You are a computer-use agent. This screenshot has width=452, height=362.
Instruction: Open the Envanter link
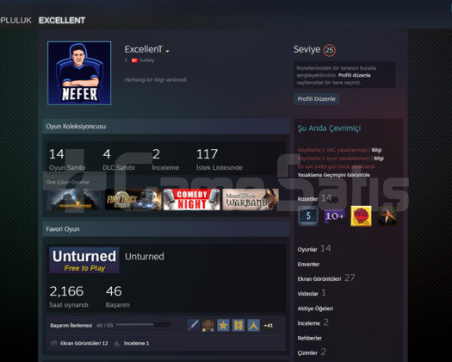(308, 264)
